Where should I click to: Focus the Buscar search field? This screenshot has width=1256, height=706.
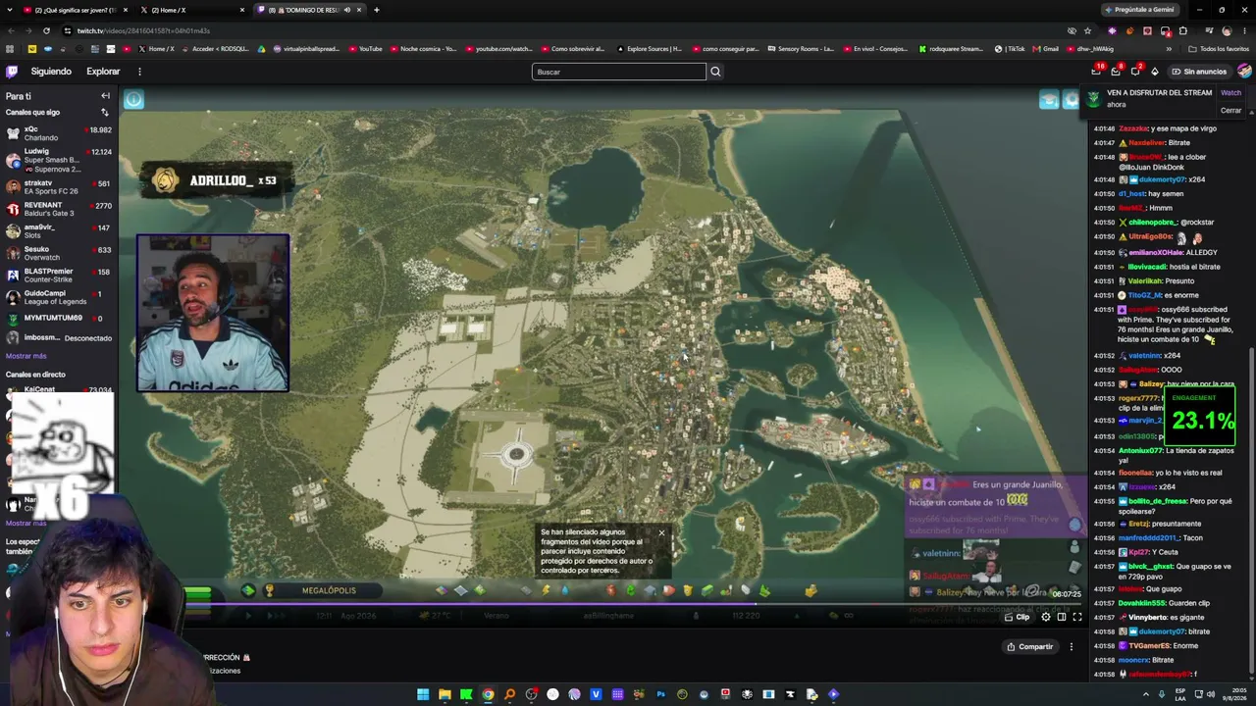tap(619, 72)
